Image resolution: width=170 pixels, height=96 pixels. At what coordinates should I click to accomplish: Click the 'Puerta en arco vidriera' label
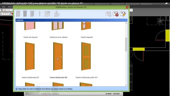click(x=58, y=37)
